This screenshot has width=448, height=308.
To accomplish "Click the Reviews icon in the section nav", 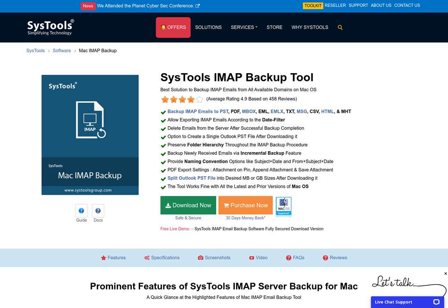I will [x=325, y=258].
